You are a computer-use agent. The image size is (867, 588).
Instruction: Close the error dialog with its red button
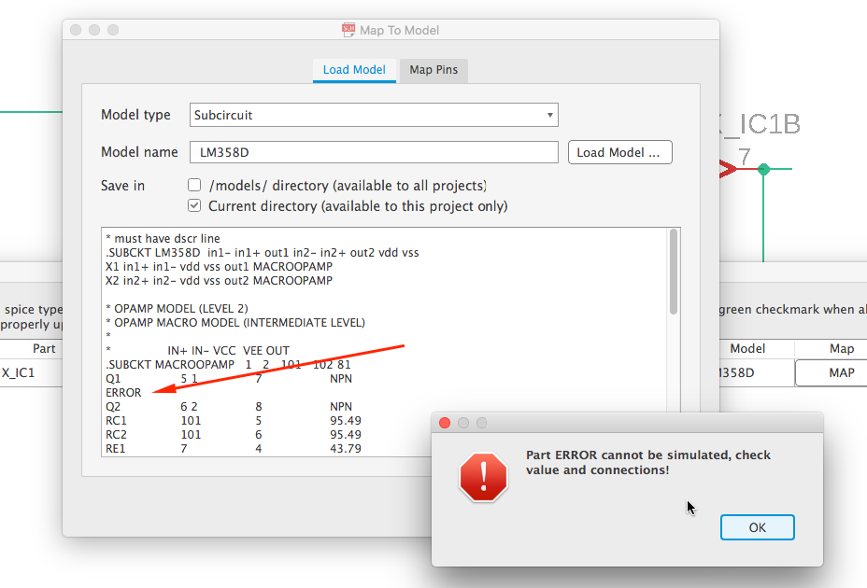coord(445,423)
